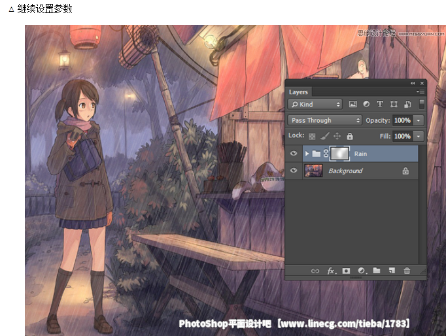Hide the Background layer visibility eye
The height and width of the screenshot is (336, 446).
(294, 170)
